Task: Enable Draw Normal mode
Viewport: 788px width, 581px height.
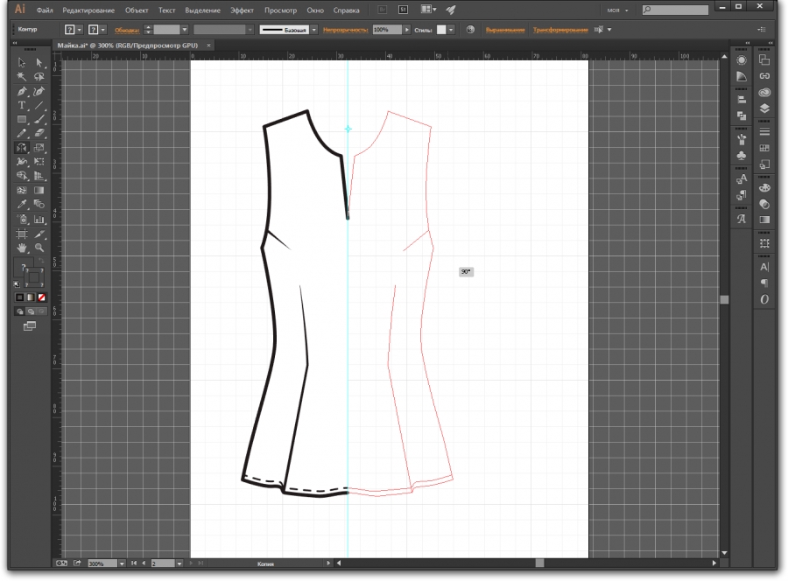Action: click(x=19, y=311)
